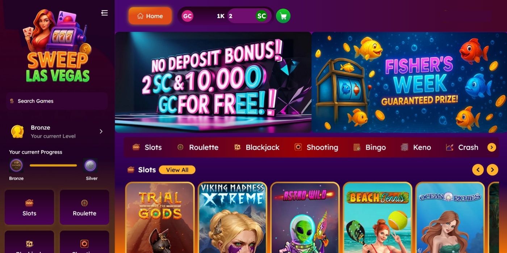Click the VIP Bronze badge icon
The image size is (507, 253).
coord(16,166)
